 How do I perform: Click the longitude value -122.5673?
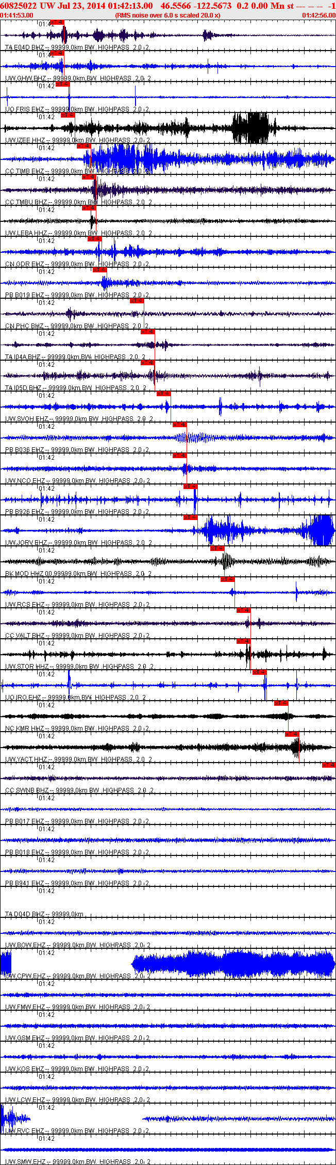point(212,5)
